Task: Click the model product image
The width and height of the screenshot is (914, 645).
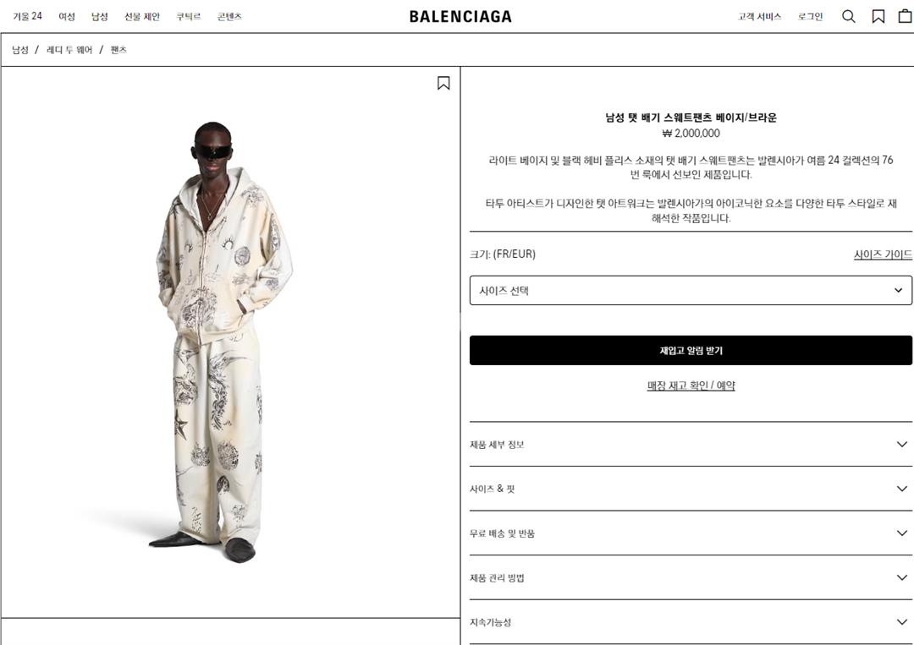Action: click(222, 342)
